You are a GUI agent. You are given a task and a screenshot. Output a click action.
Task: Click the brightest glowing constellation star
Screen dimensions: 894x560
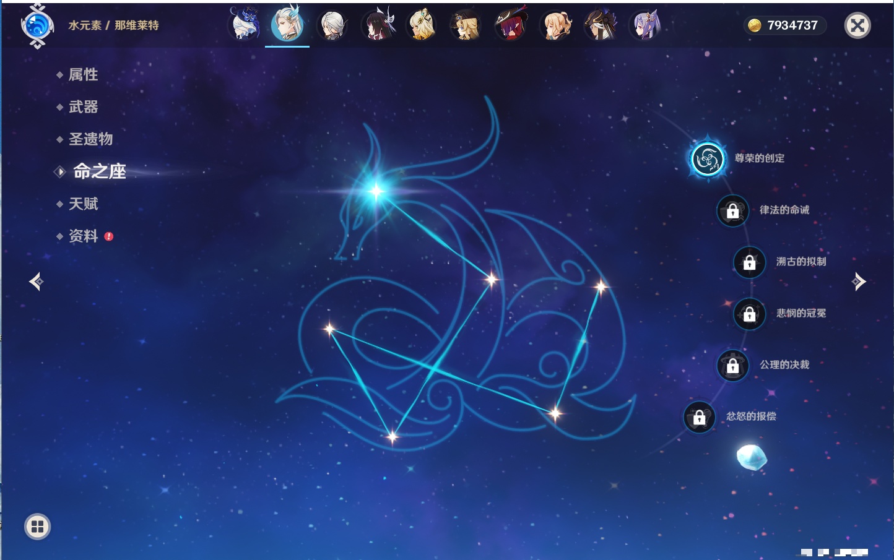coord(376,191)
